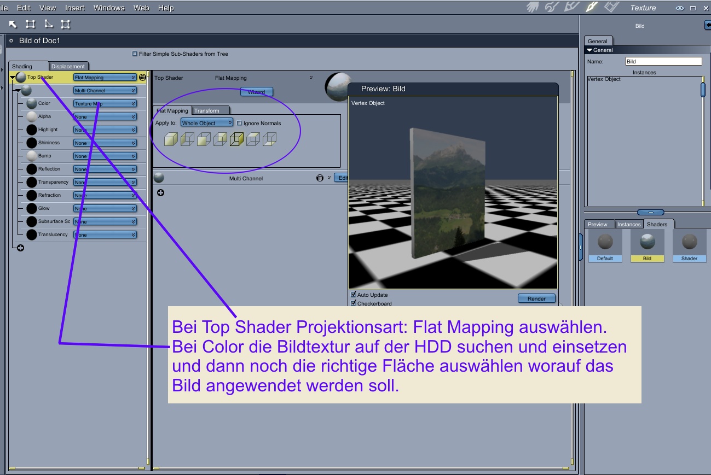Select the Default shader thumbnail
Screen dimensions: 711x475
pos(605,245)
